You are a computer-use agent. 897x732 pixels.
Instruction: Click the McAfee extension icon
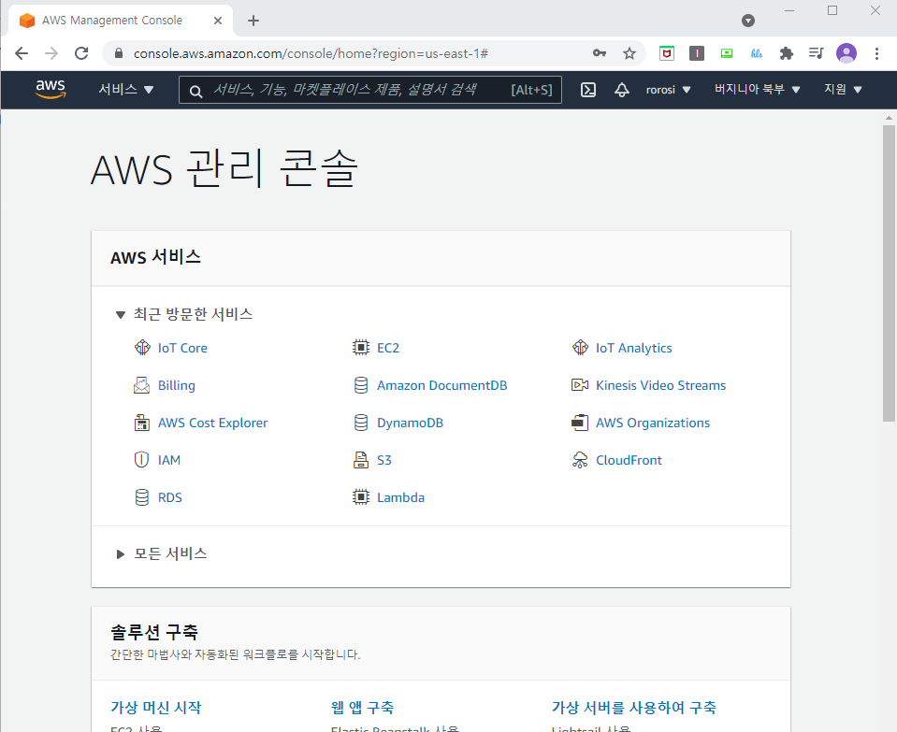click(x=667, y=53)
